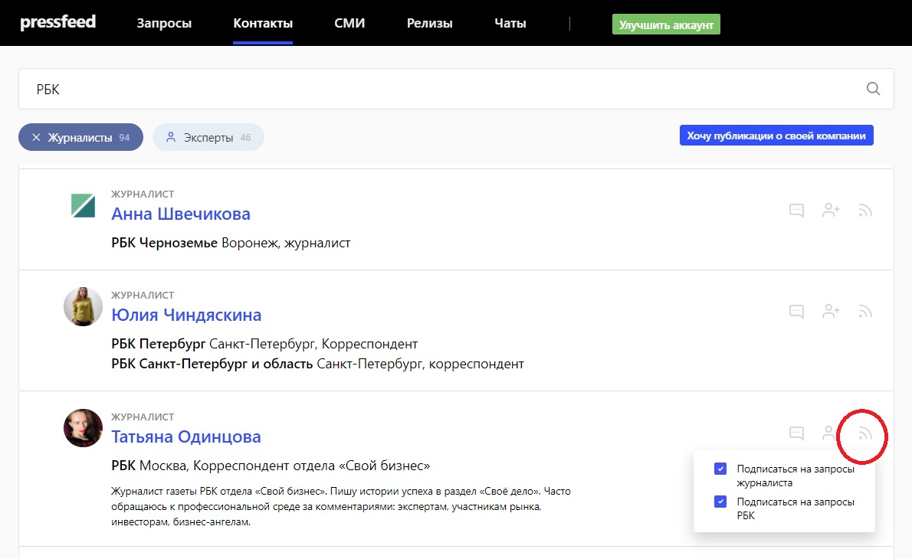912x559 pixels.
Task: Click RSS subscribe icon for Юлия Чиндяскина
Action: [865, 312]
